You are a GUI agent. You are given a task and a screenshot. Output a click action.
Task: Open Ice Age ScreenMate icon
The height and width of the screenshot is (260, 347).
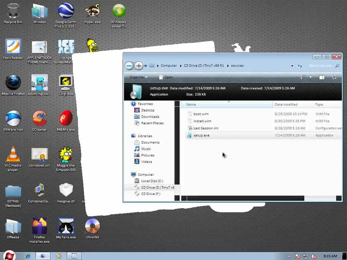(x=65, y=51)
